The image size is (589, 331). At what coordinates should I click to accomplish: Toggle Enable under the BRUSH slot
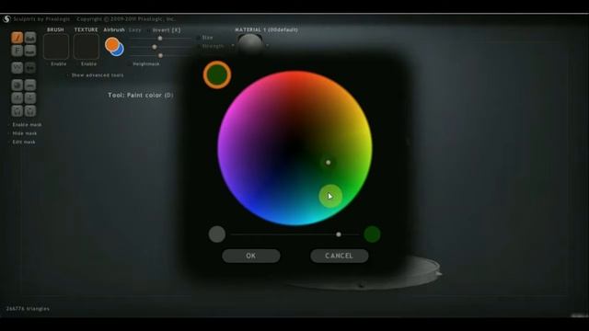click(x=56, y=64)
